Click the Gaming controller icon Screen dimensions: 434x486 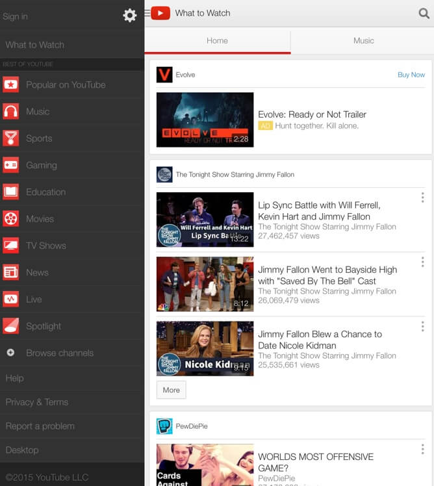click(10, 165)
